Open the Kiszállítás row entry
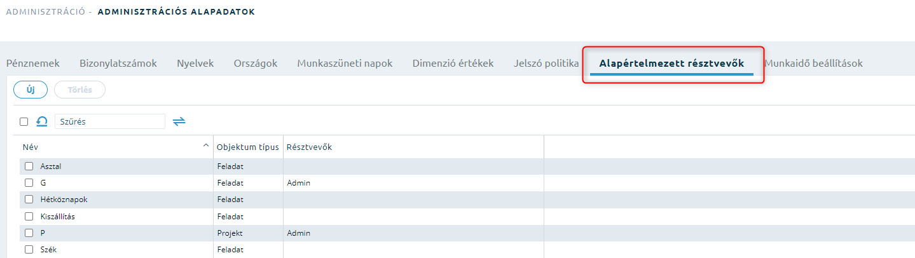Screen dimensions: 915x258 [x=58, y=217]
